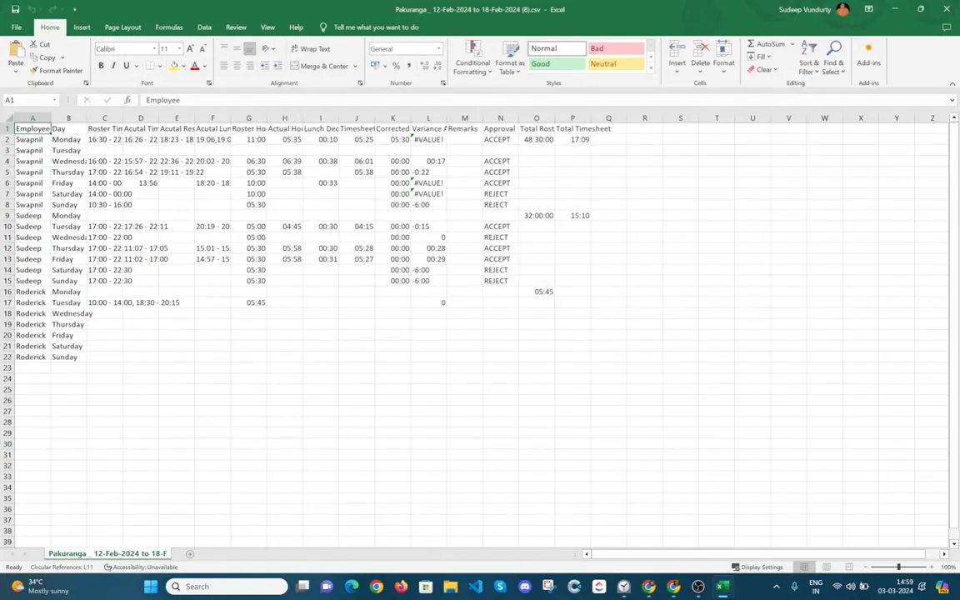
Task: Switch to the Review tab
Action: (236, 27)
